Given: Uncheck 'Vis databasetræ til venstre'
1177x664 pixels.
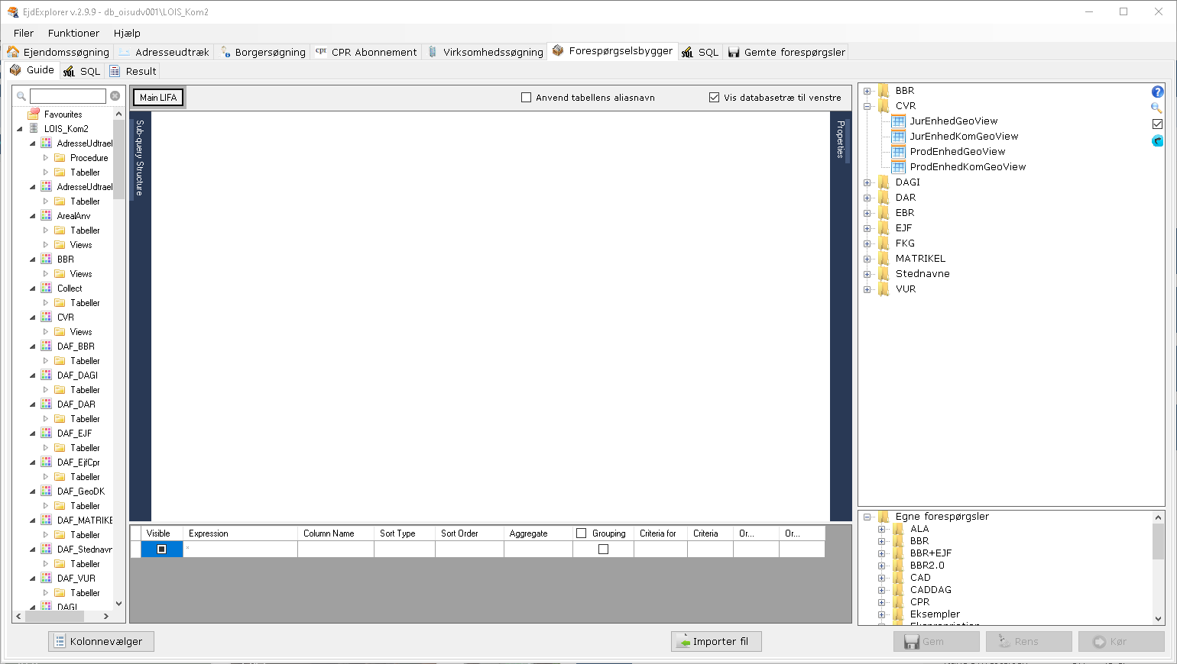Looking at the screenshot, I should point(714,98).
